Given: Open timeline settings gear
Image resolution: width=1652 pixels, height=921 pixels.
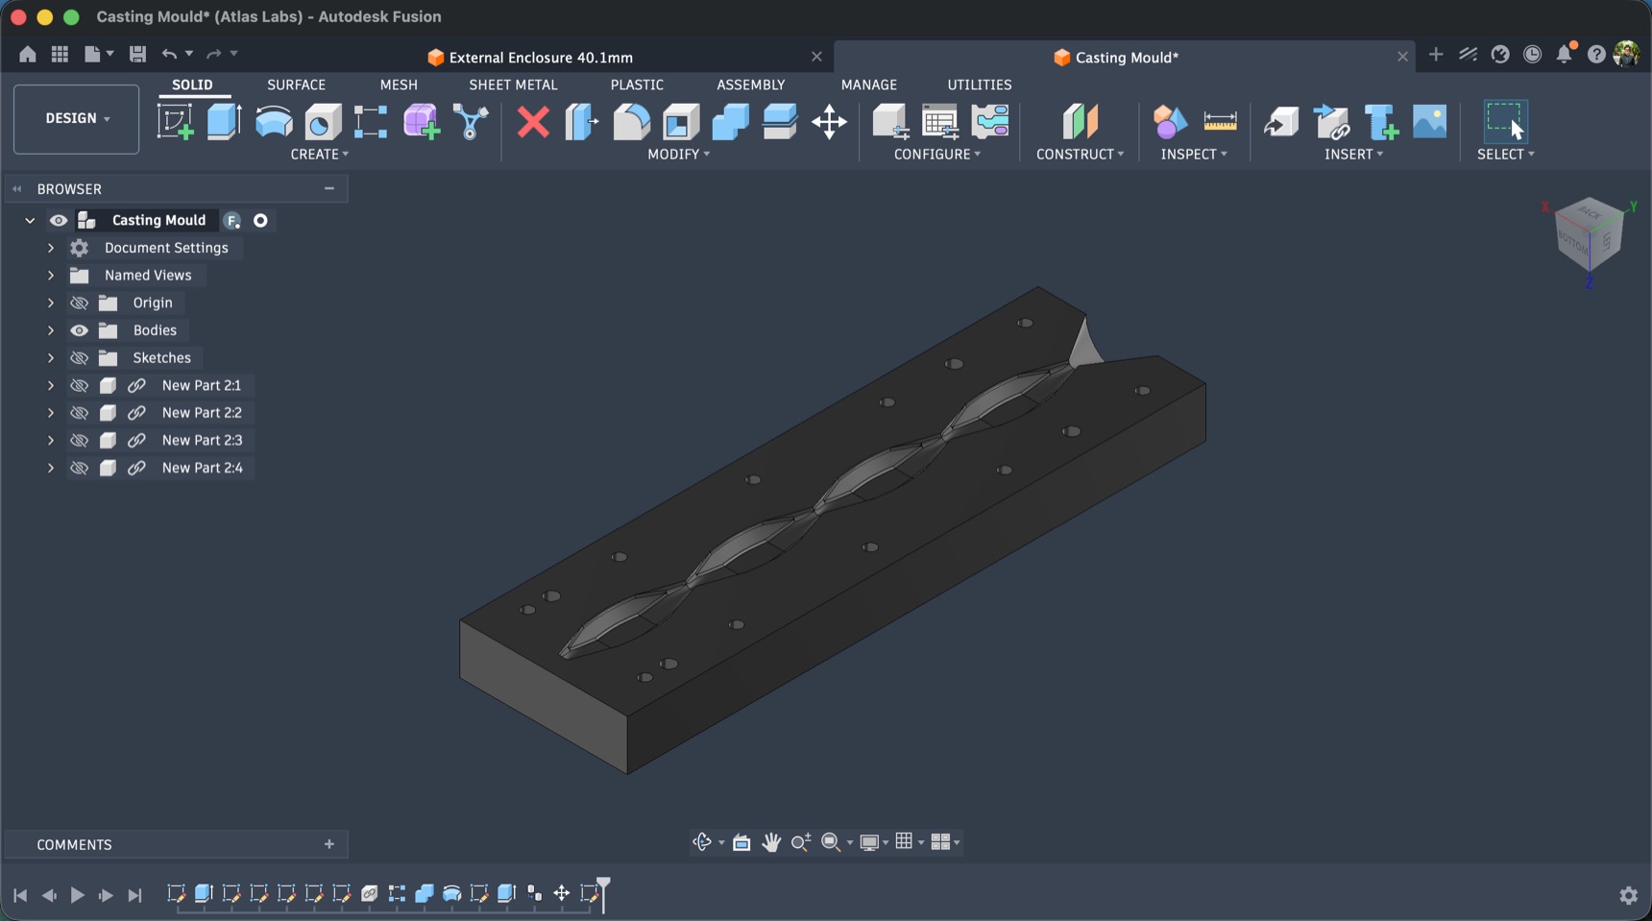Looking at the screenshot, I should point(1628,895).
